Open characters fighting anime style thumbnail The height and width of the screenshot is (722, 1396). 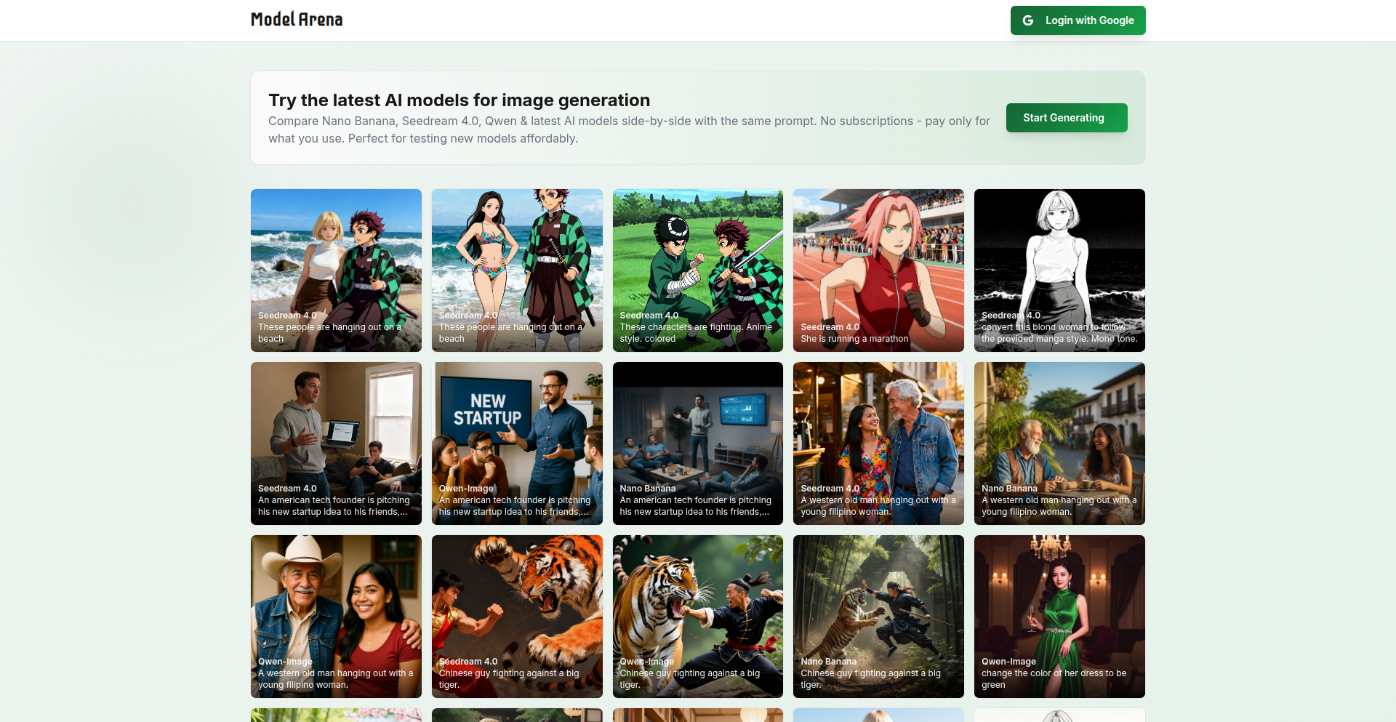(x=698, y=270)
